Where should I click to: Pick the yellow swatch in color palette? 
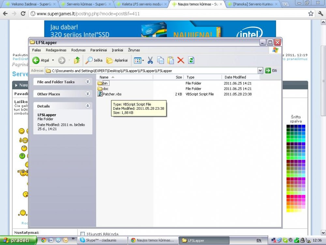pyautogui.click(x=288, y=211)
